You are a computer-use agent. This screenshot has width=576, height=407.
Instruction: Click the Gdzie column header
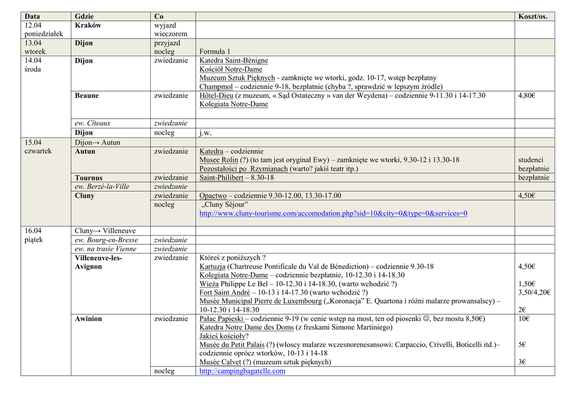point(84,16)
